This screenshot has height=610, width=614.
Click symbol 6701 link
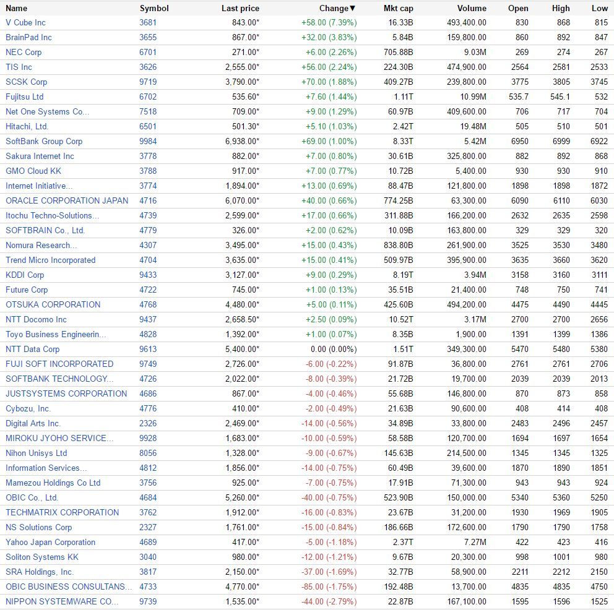click(x=148, y=53)
